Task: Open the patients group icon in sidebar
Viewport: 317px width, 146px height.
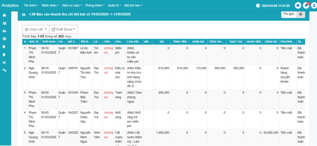Action: (4, 23)
